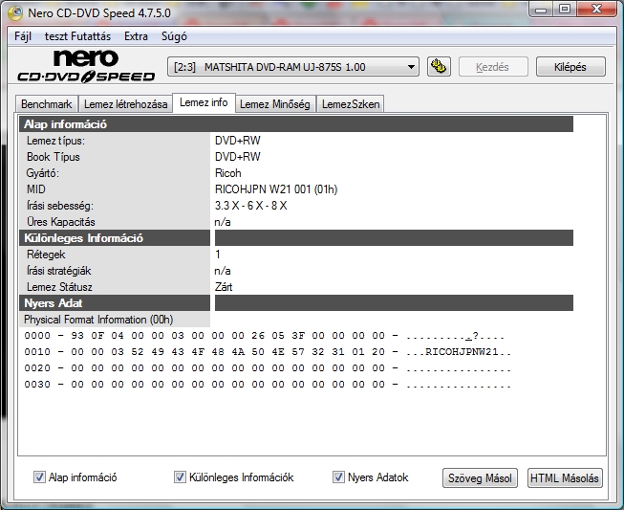Screen dimensions: 624x510
Task: Click the Nyers Adat section header
Action: point(115,303)
